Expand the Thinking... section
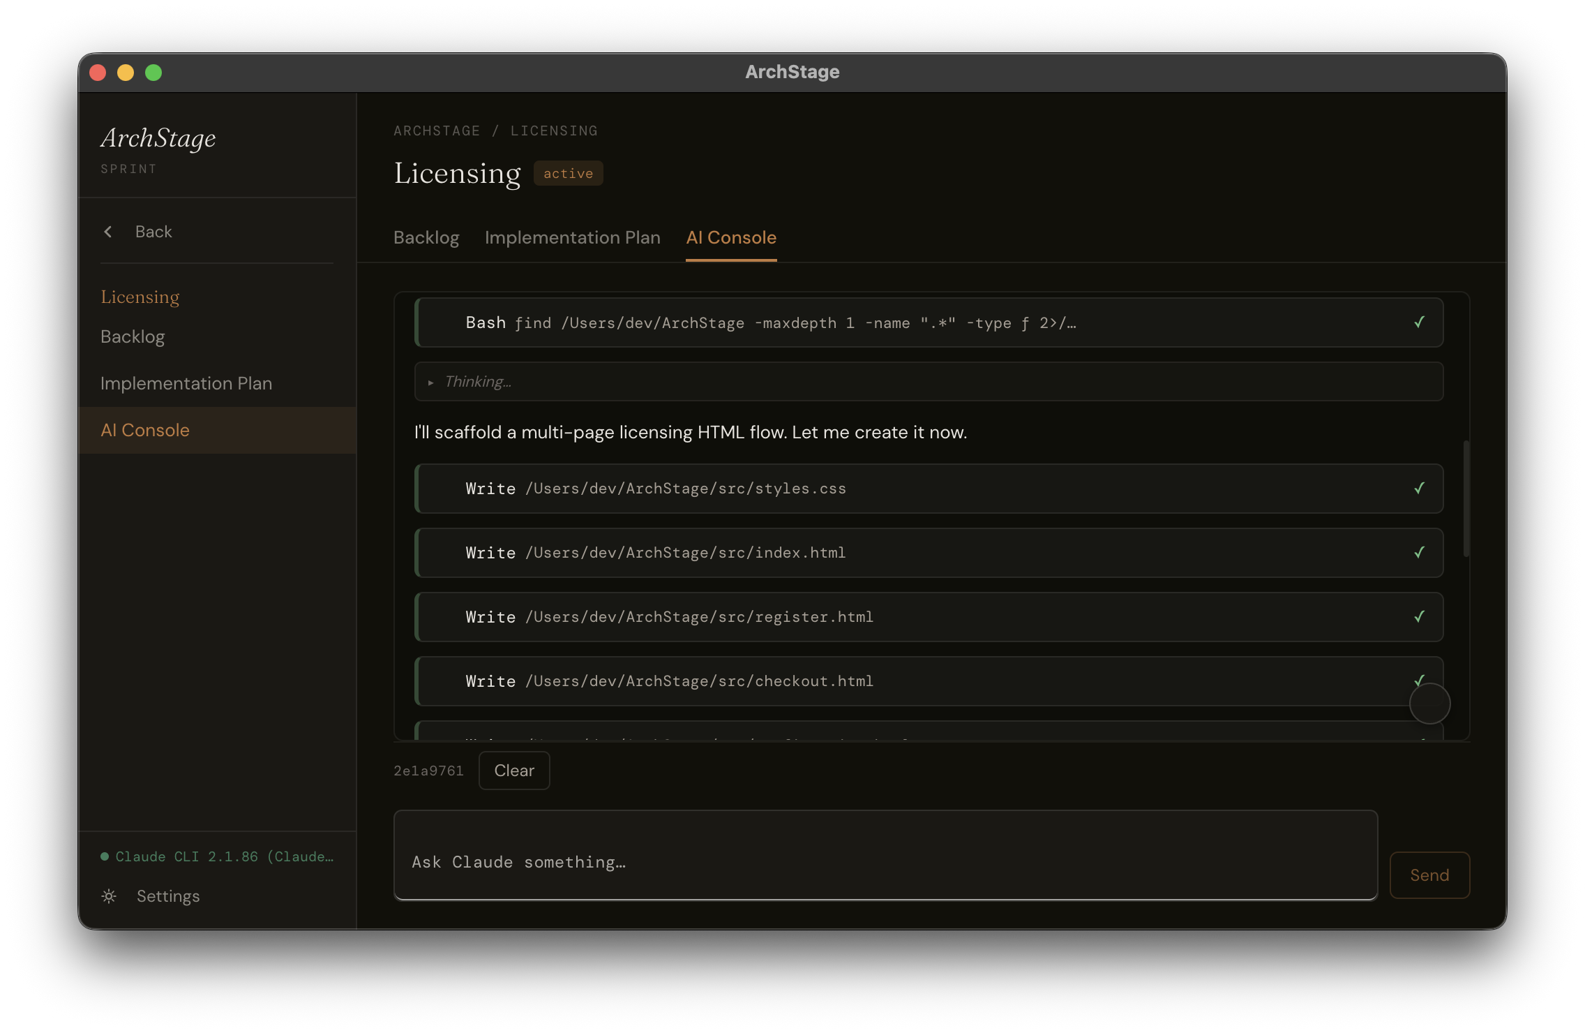This screenshot has height=1033, width=1585. pos(477,381)
